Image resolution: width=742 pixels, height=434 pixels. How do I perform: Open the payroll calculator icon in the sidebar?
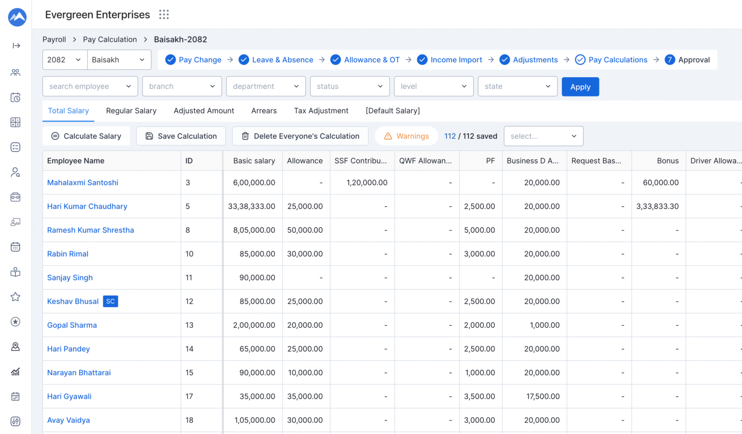click(15, 122)
